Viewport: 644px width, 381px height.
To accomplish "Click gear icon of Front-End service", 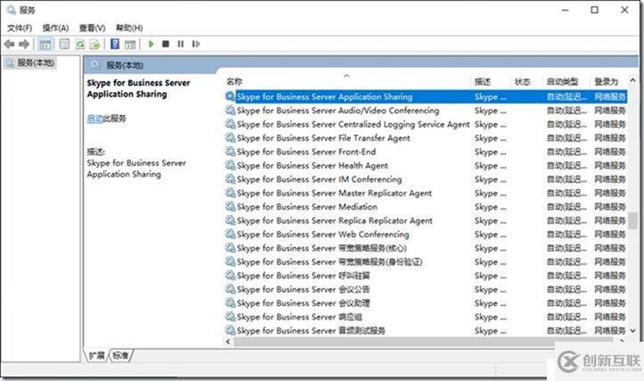I will pos(230,152).
